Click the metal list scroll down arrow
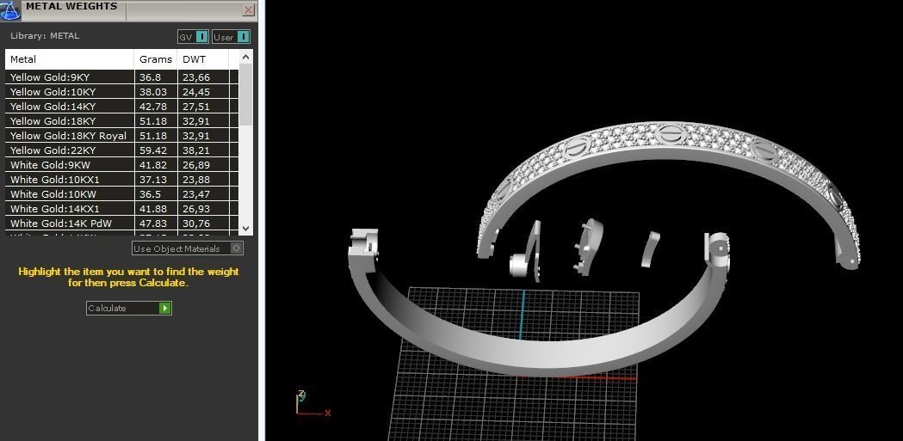903x441 pixels. (x=246, y=228)
